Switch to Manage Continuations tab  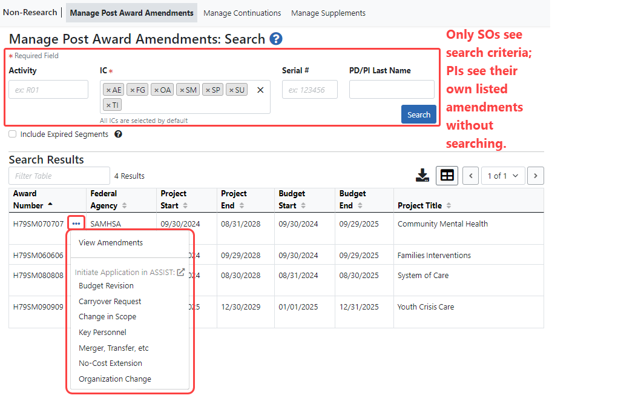coord(242,13)
